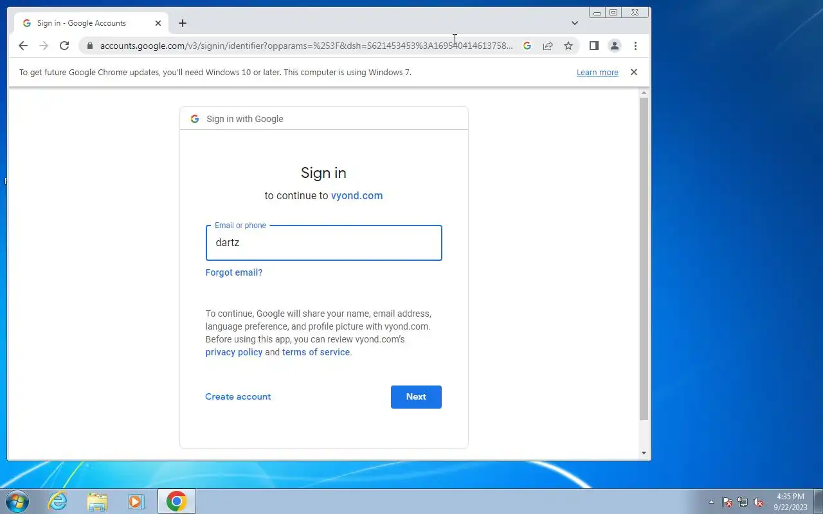Viewport: 823px width, 514px height.
Task: Click the Chrome taskbar button
Action: pos(176,501)
